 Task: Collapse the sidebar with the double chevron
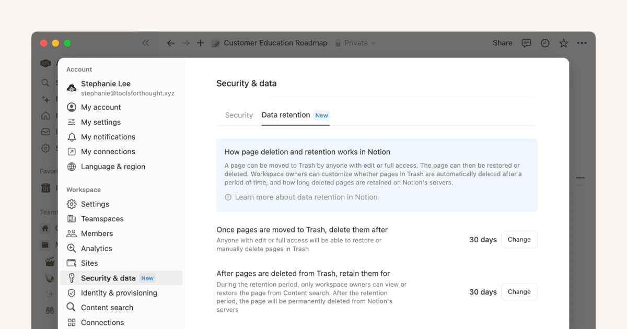pos(146,43)
